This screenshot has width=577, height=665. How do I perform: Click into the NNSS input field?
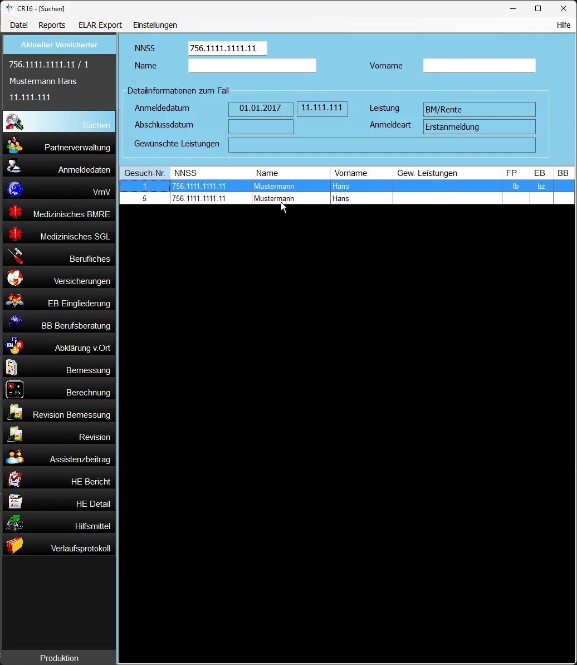click(228, 48)
